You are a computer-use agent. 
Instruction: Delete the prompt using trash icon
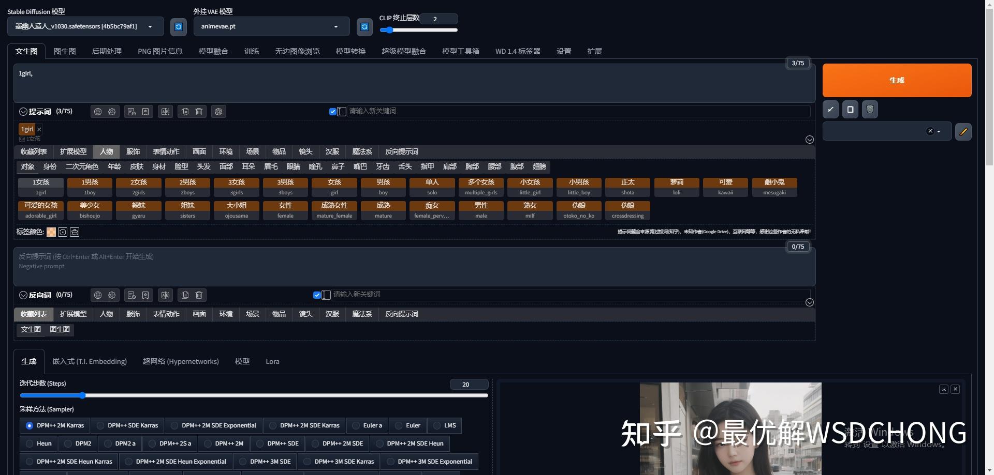point(198,111)
